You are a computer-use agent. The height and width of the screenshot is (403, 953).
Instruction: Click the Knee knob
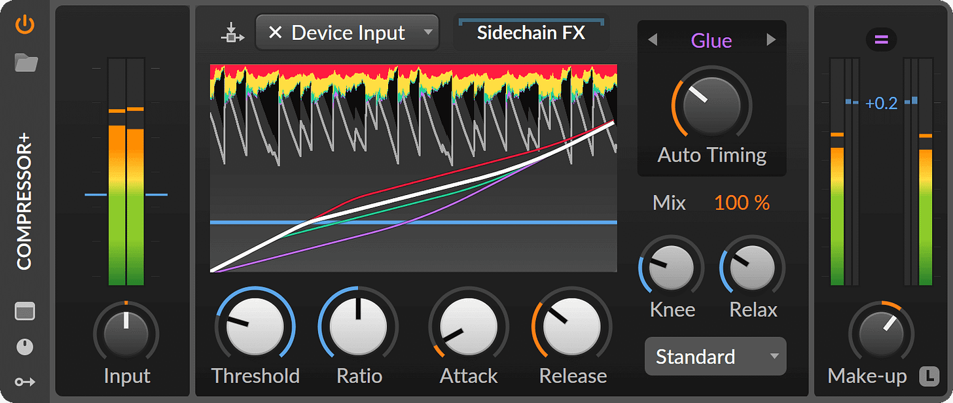click(x=671, y=268)
